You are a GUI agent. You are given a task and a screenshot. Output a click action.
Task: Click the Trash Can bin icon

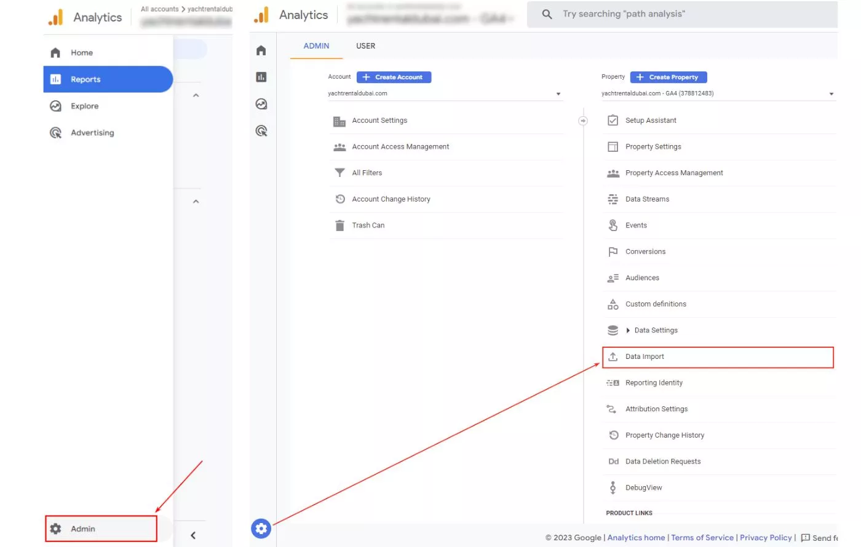(x=339, y=226)
